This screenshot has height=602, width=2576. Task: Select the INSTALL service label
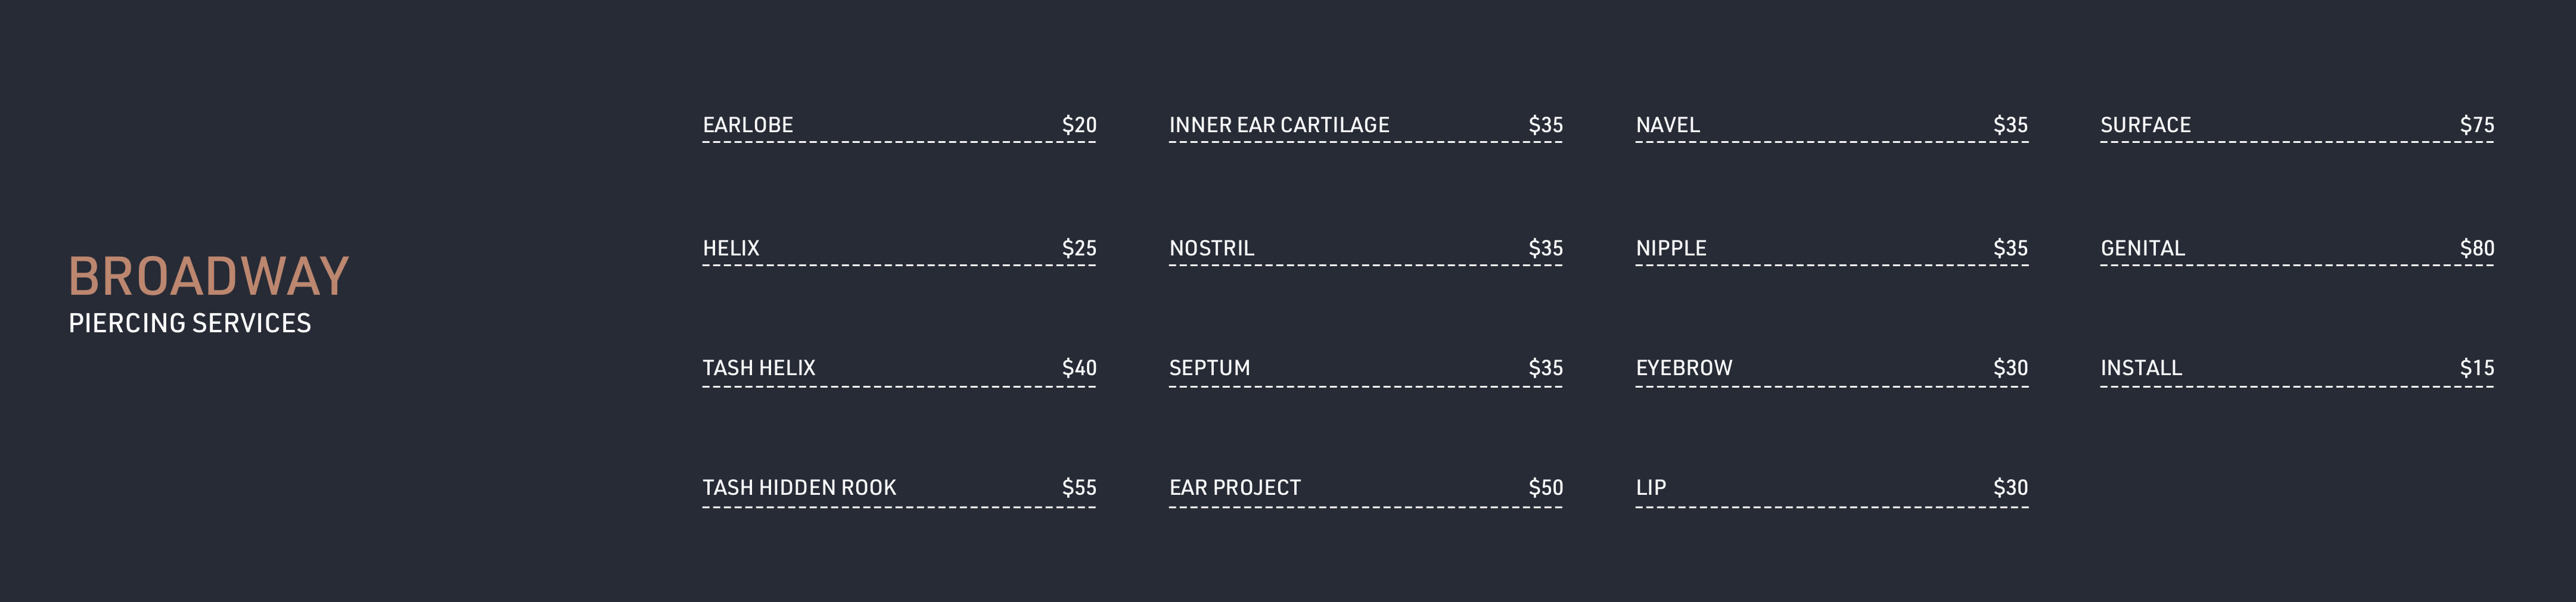click(2141, 368)
